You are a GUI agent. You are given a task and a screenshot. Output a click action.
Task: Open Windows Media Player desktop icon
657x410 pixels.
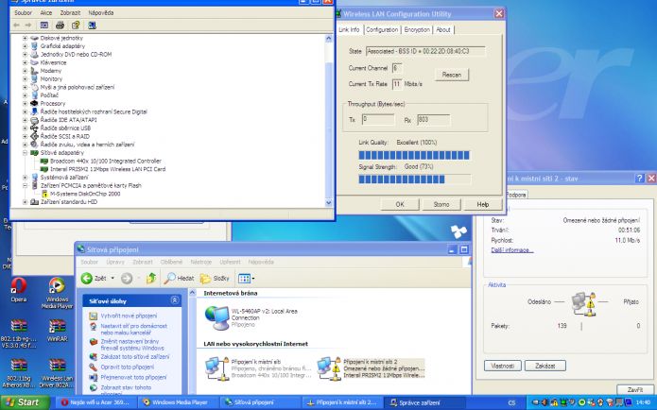[57, 293]
